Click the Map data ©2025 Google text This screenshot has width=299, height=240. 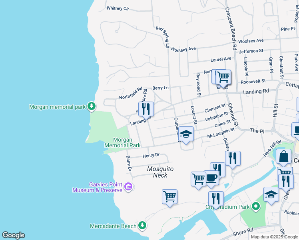coord(274,237)
